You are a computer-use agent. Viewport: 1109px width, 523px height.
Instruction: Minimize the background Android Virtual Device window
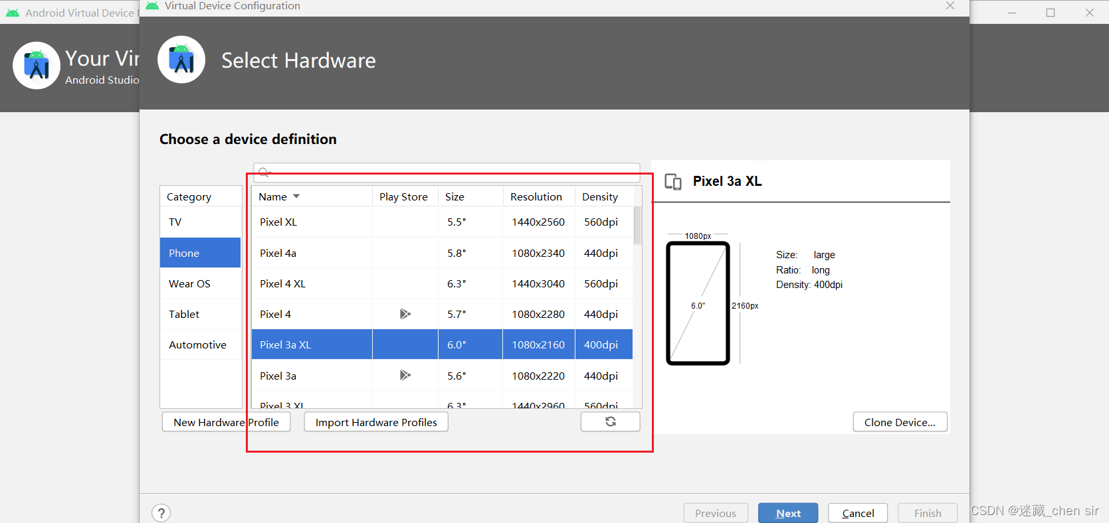pos(1012,13)
